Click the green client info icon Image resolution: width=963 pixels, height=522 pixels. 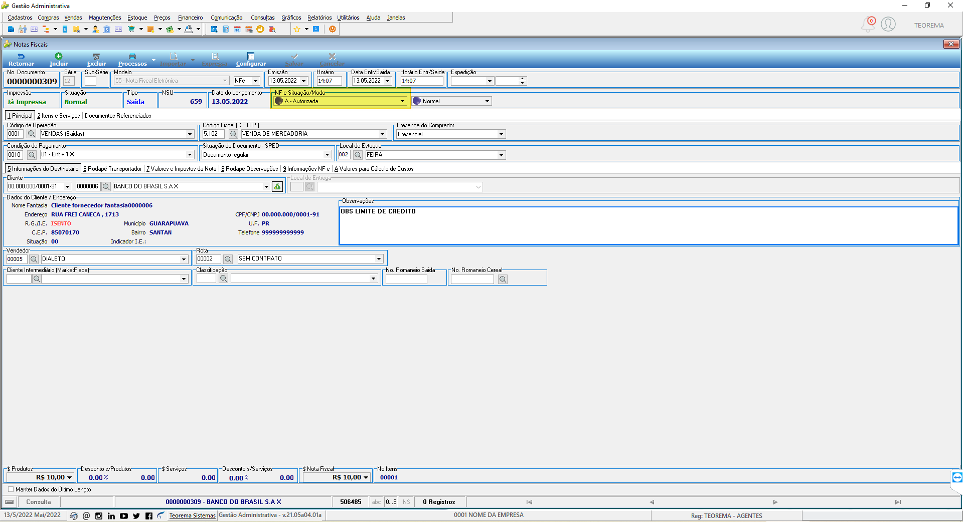click(277, 186)
